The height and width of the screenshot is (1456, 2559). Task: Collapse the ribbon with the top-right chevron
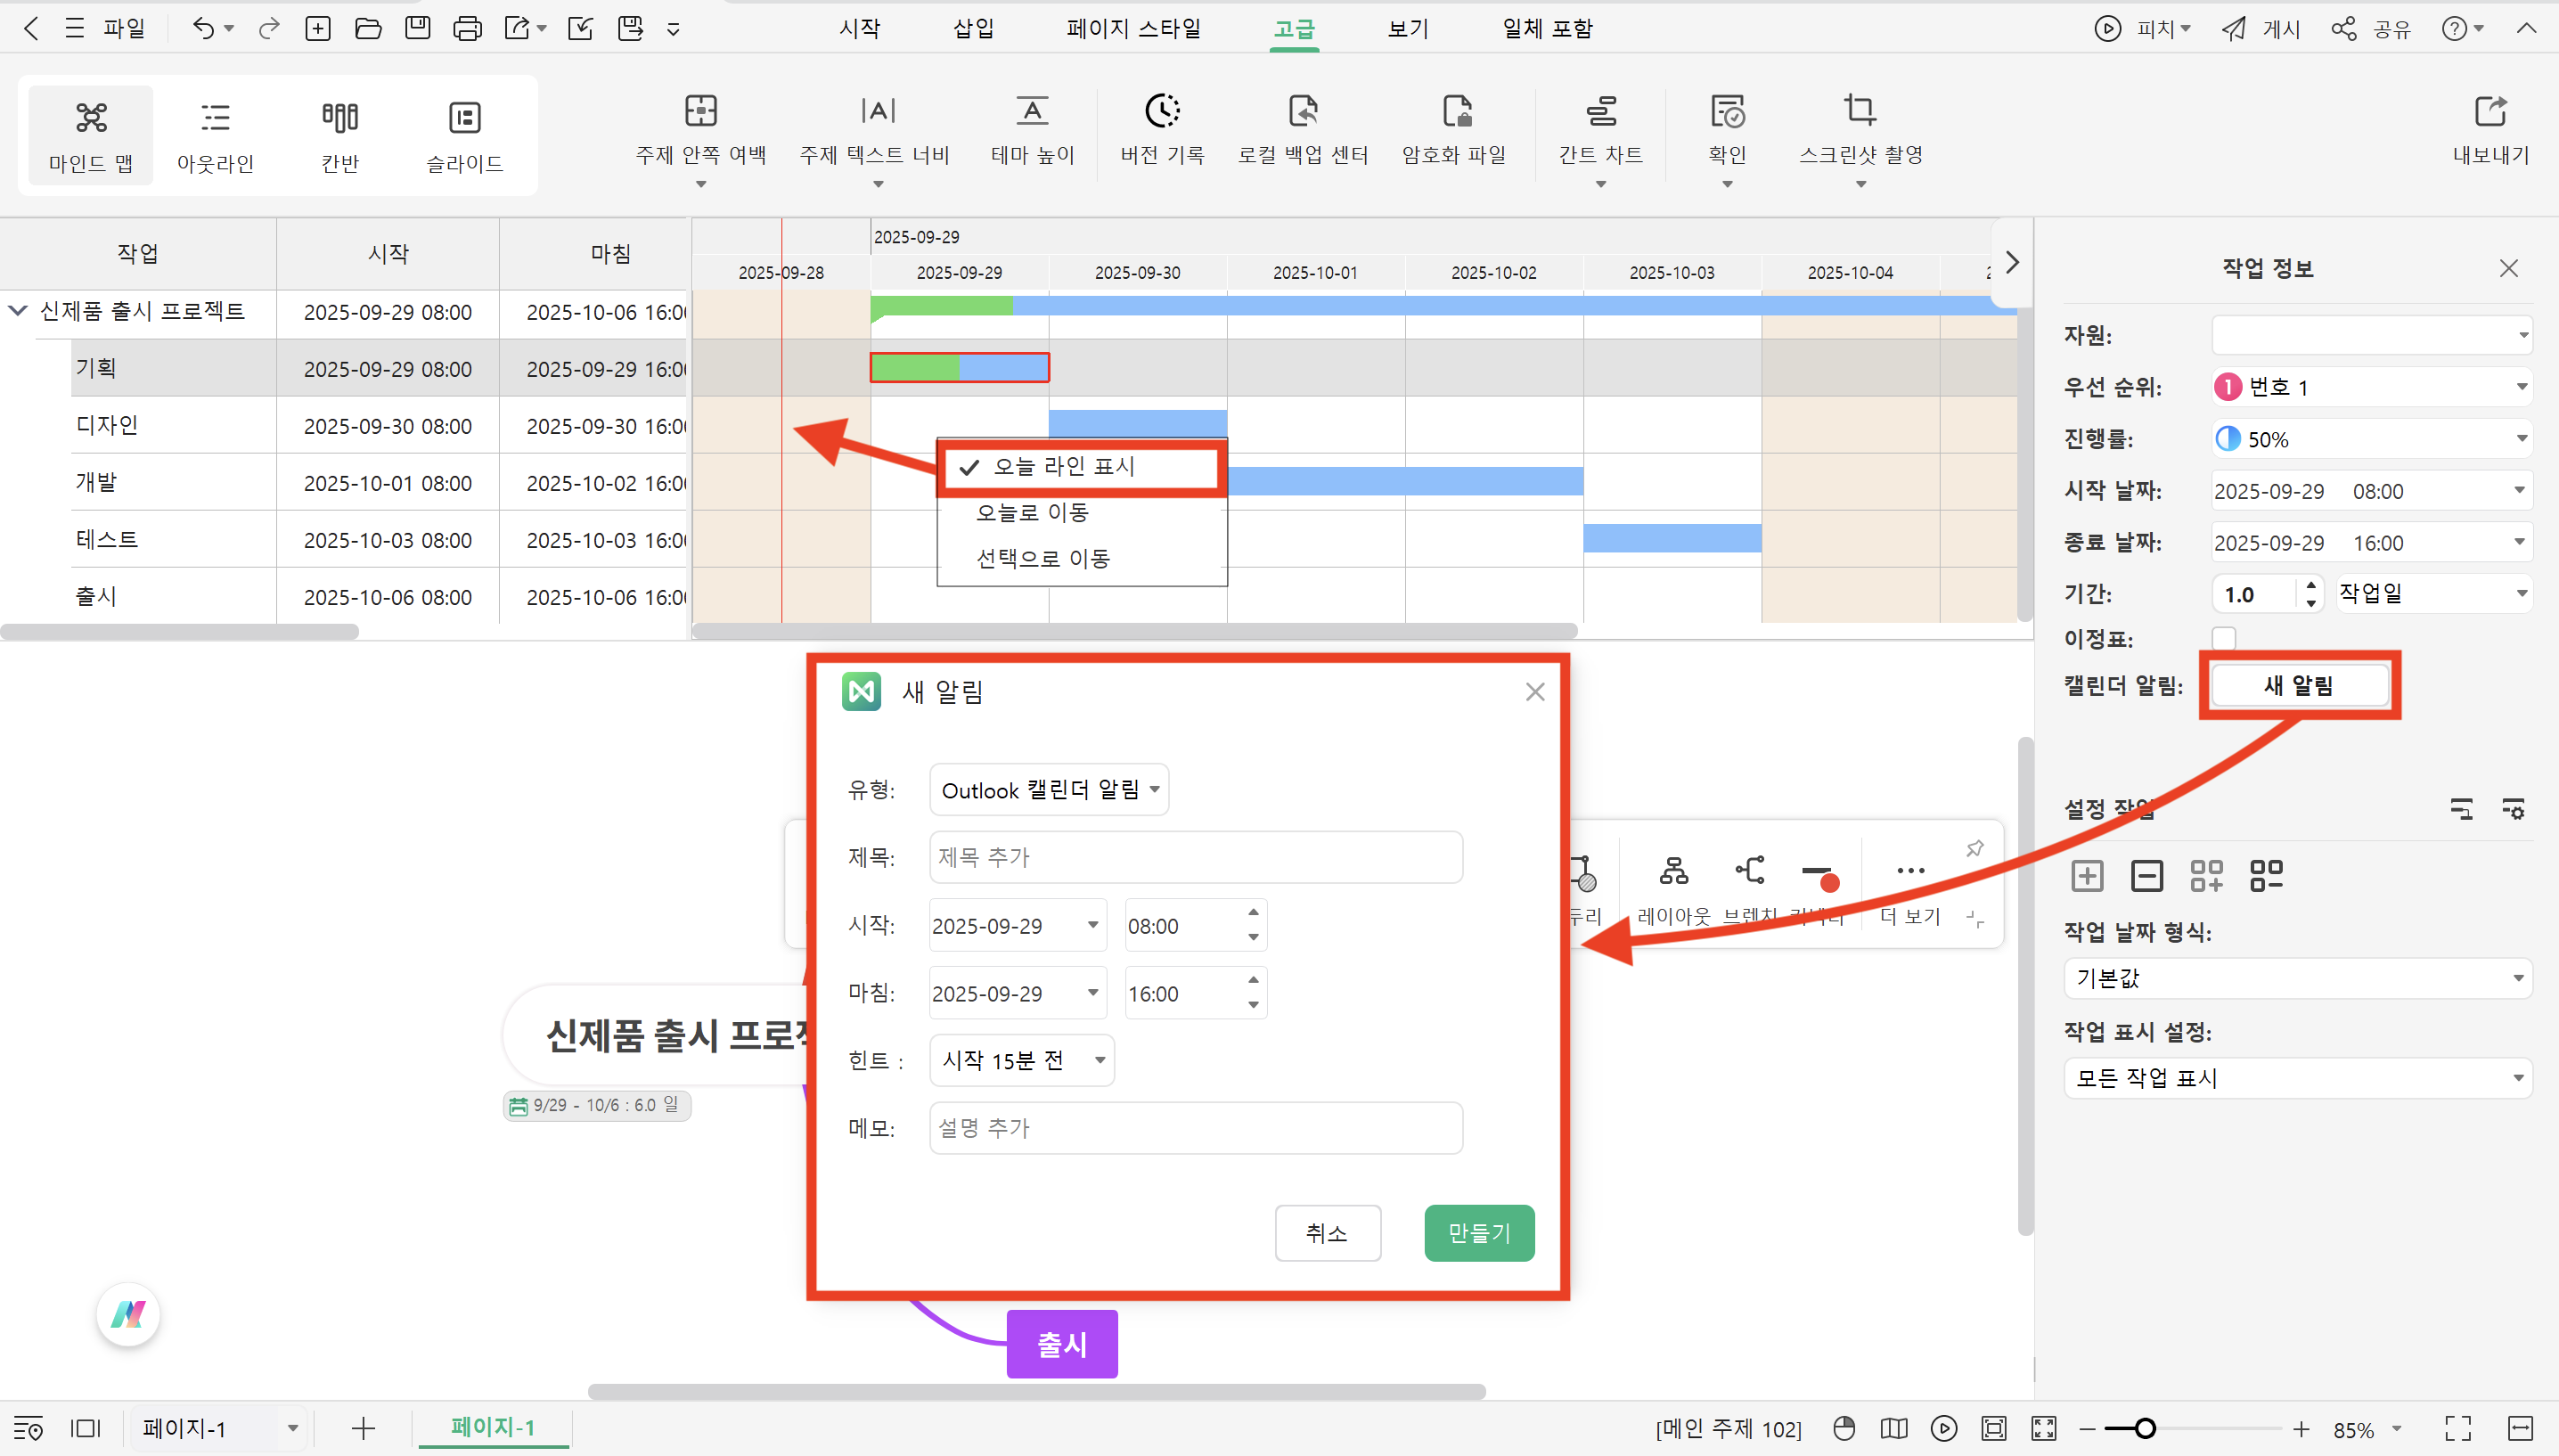[x=2527, y=28]
